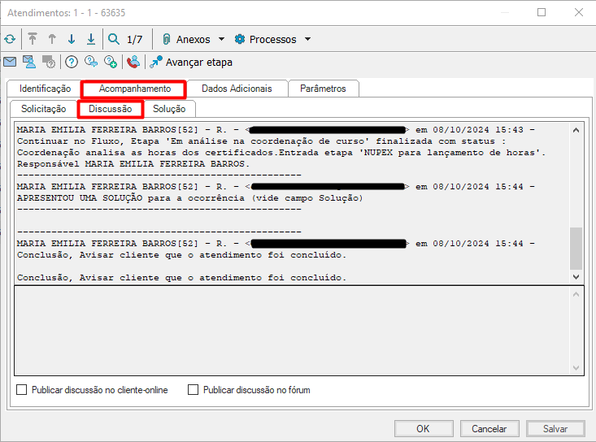Open the Dados Adicionais tab
This screenshot has width=596, height=442.
[237, 89]
